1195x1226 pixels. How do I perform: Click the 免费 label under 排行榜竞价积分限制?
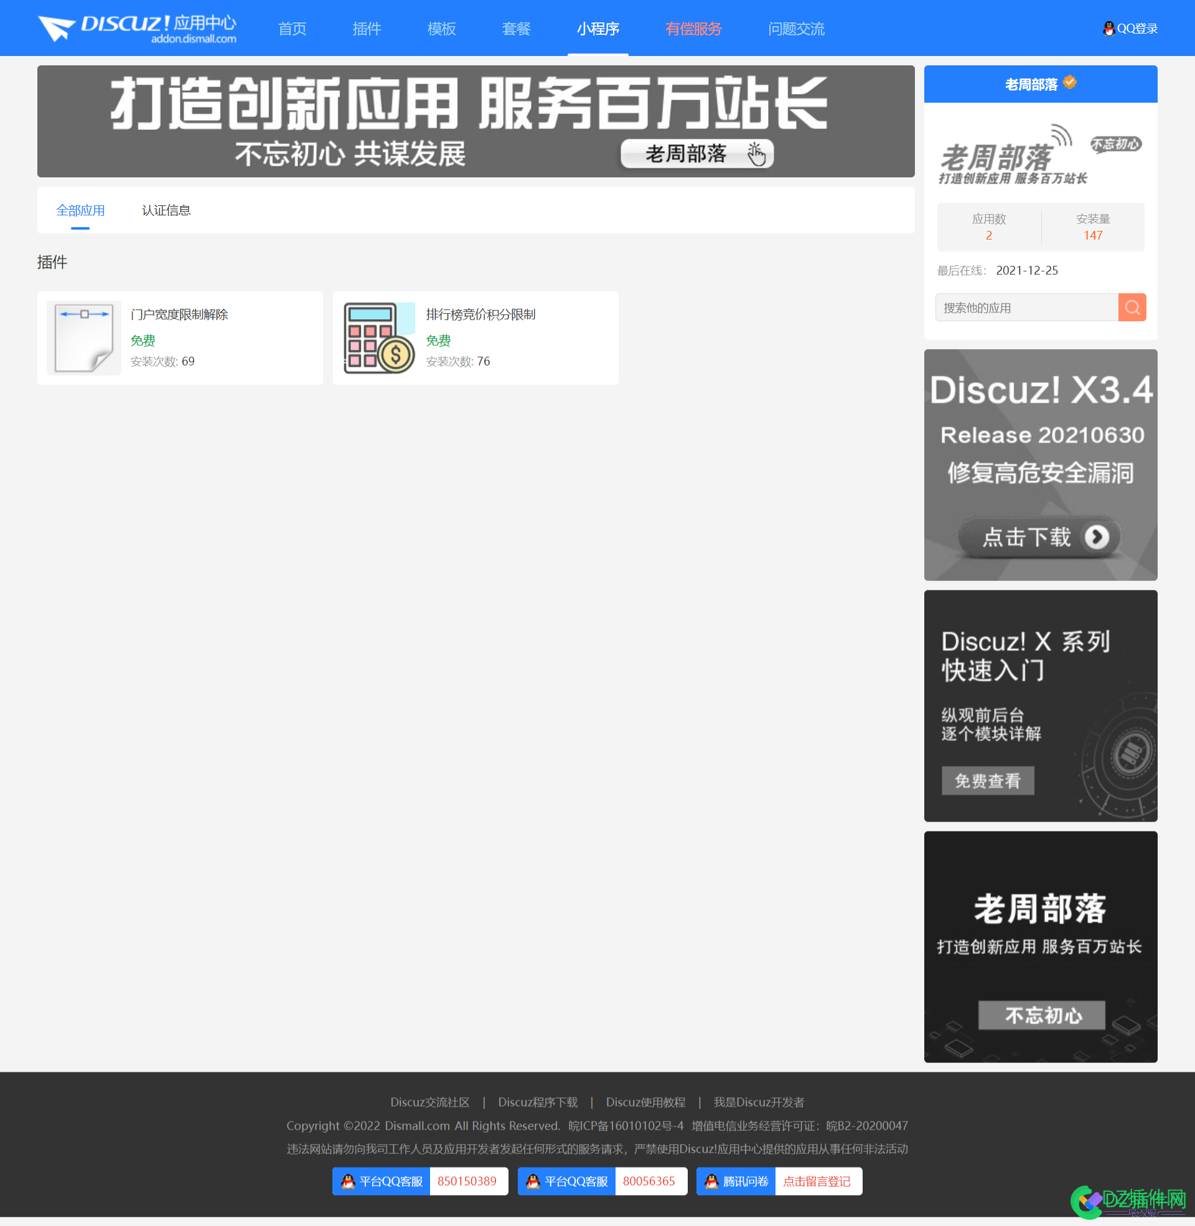(x=438, y=340)
